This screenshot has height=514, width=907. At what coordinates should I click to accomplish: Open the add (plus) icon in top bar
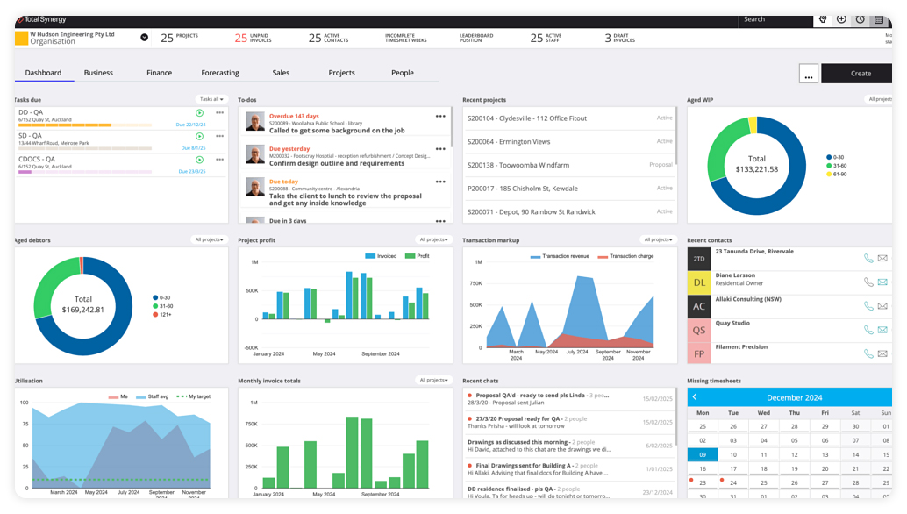pos(841,19)
